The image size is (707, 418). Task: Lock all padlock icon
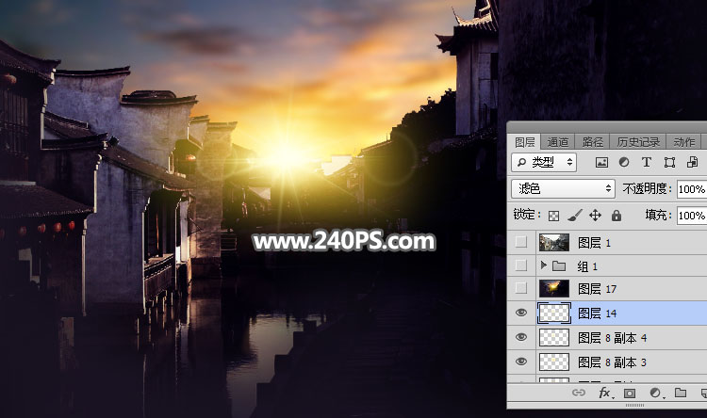coord(617,216)
